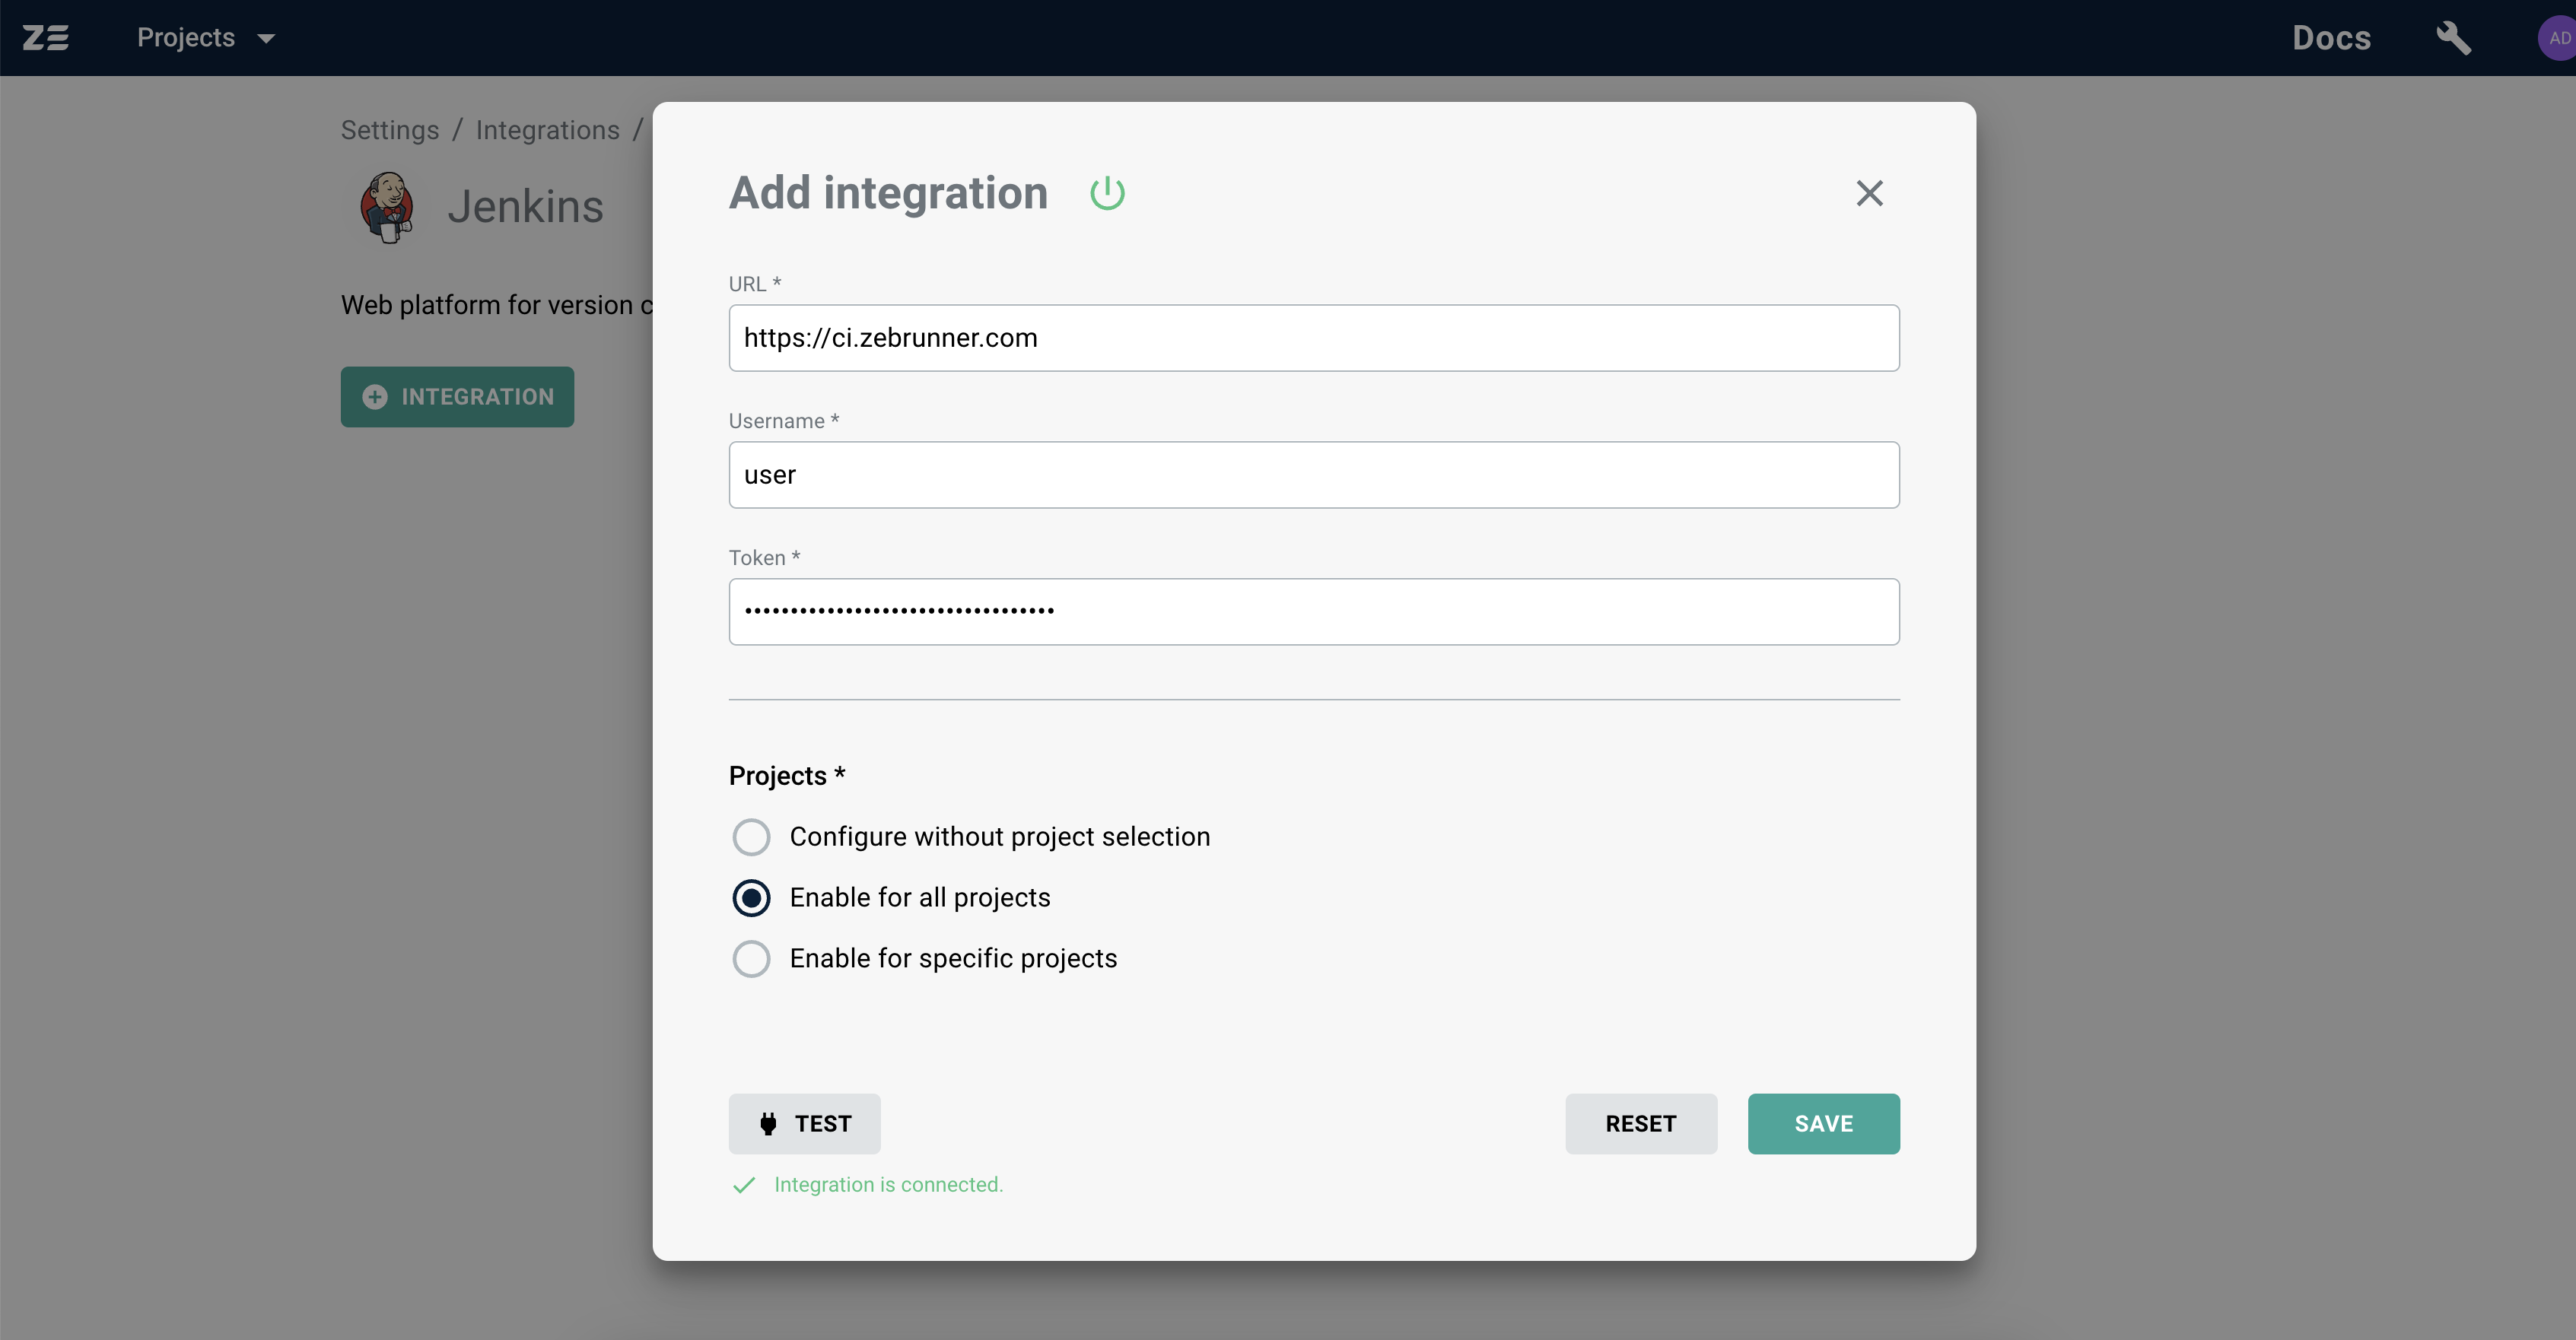Click the 'Projects *' section label

point(787,776)
